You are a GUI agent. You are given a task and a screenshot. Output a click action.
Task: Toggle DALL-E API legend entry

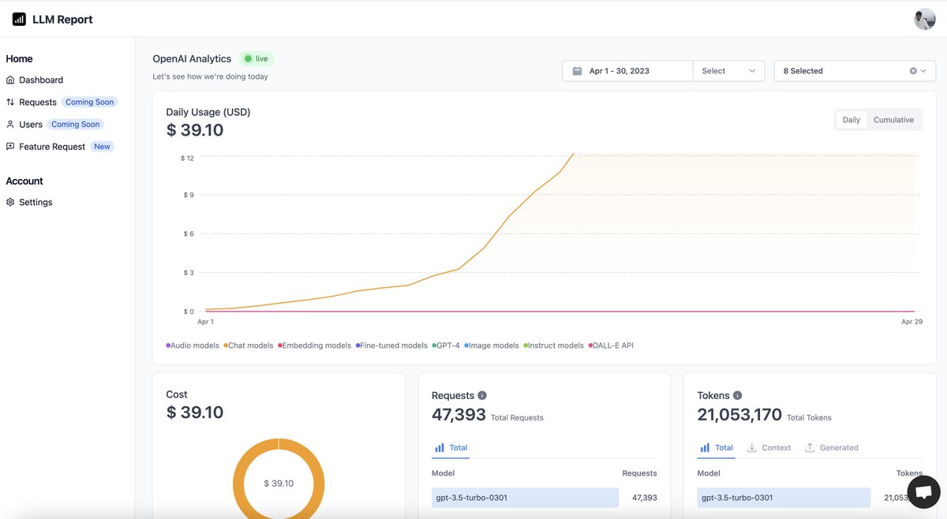pyautogui.click(x=610, y=345)
